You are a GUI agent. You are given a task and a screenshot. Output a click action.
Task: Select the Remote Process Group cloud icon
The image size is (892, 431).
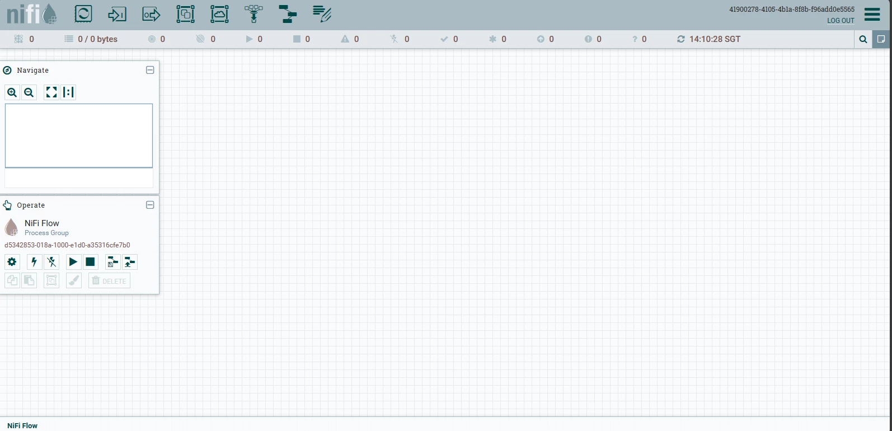tap(219, 14)
